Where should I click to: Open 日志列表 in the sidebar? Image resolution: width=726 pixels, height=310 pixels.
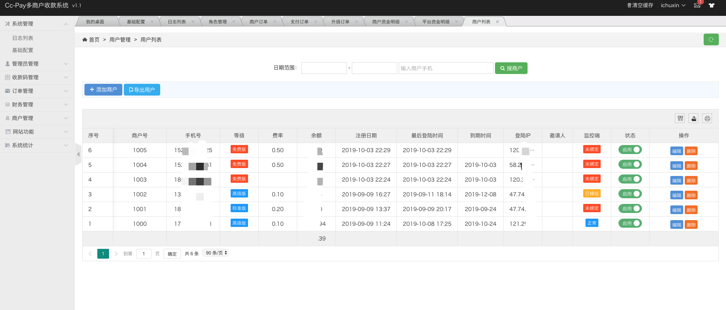pos(23,38)
